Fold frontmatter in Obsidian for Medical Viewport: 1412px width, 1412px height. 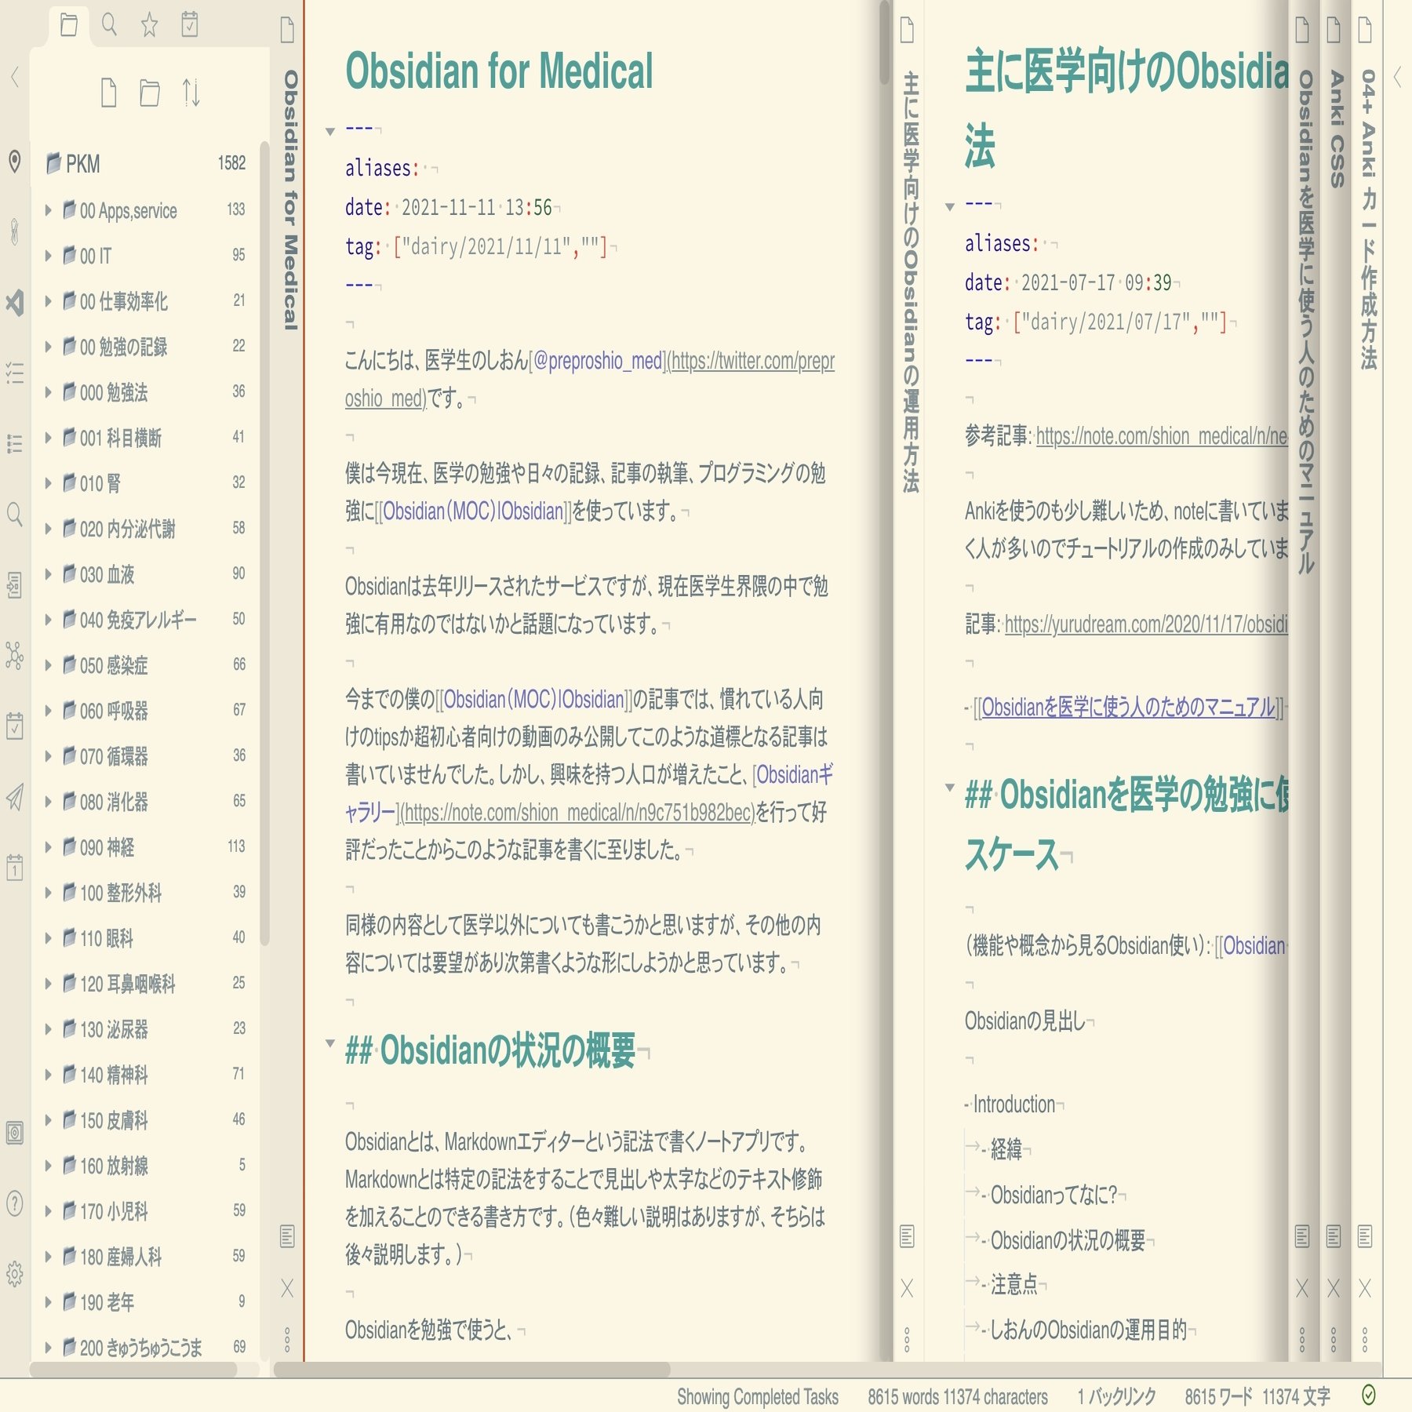pyautogui.click(x=330, y=131)
